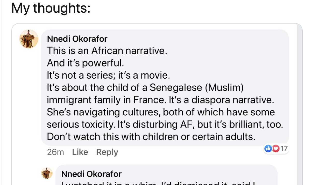Click the line mentioning Senegalese (Muslim)
This screenshot has height=185, width=312.
[x=145, y=87]
